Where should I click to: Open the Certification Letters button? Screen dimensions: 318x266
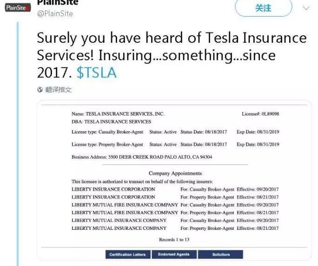point(128,254)
